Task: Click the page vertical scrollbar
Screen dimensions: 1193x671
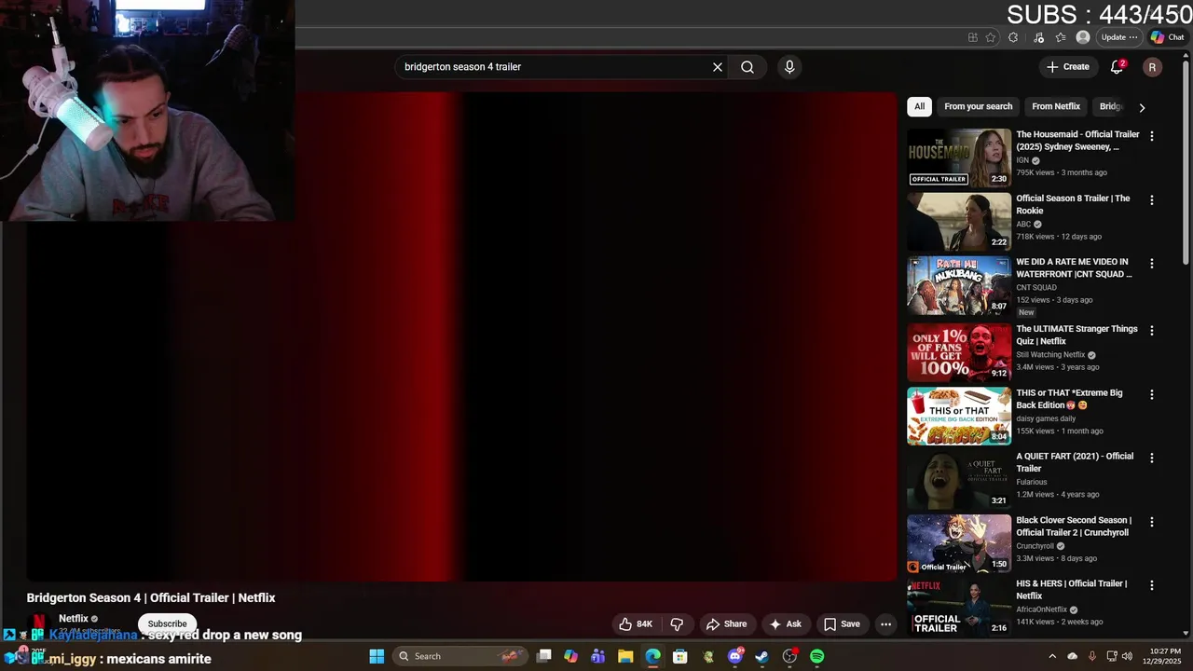Action: 1186,158
